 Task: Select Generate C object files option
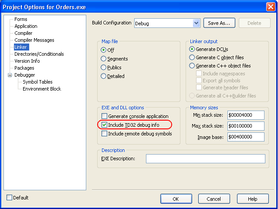click(192, 57)
